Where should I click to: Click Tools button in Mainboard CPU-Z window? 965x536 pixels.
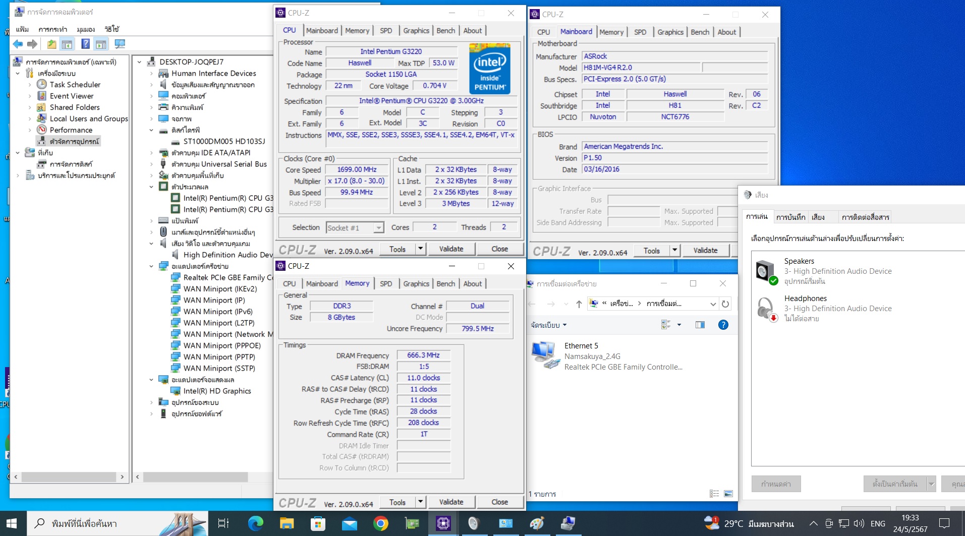[652, 251]
